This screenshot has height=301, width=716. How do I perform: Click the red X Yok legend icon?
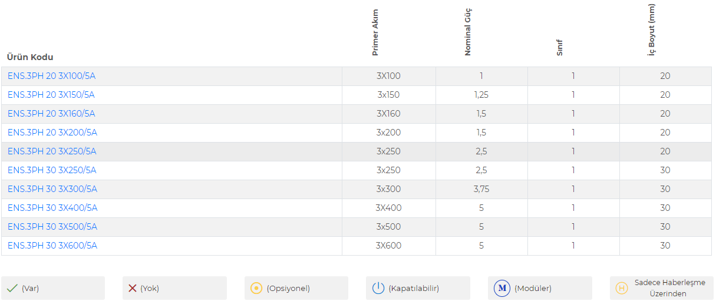coord(133,288)
